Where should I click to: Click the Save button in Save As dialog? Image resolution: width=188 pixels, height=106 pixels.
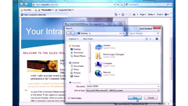tap(135, 98)
